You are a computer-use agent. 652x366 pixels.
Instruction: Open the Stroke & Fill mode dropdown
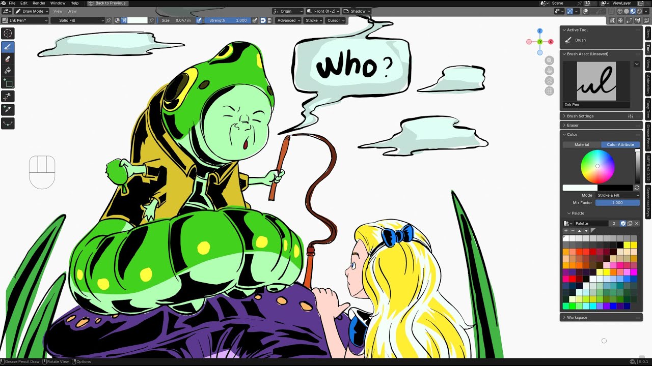click(617, 195)
